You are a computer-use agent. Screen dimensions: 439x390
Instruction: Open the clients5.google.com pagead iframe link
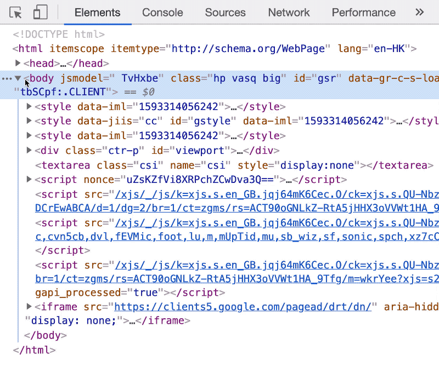[x=243, y=307]
